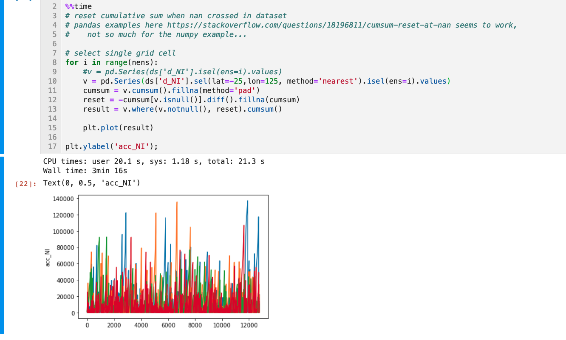Place cursor on the %%time magic line
566x340 pixels.
(x=79, y=6)
